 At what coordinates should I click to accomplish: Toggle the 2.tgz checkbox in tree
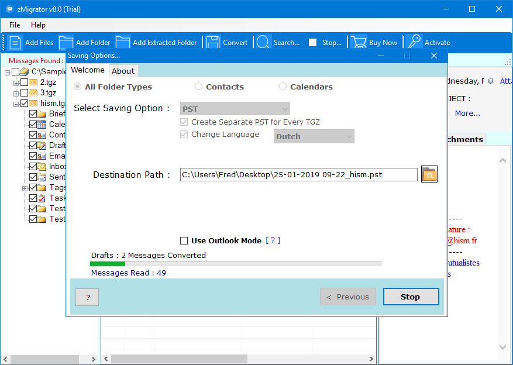(25, 82)
